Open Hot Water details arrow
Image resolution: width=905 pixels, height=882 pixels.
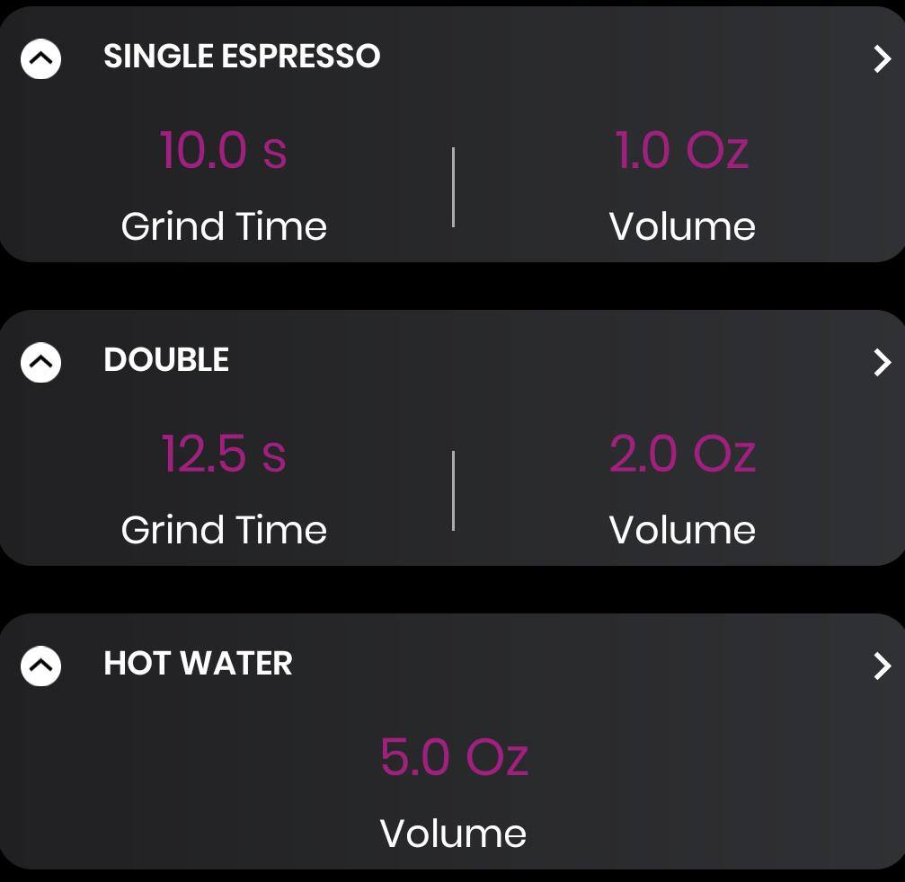click(882, 666)
